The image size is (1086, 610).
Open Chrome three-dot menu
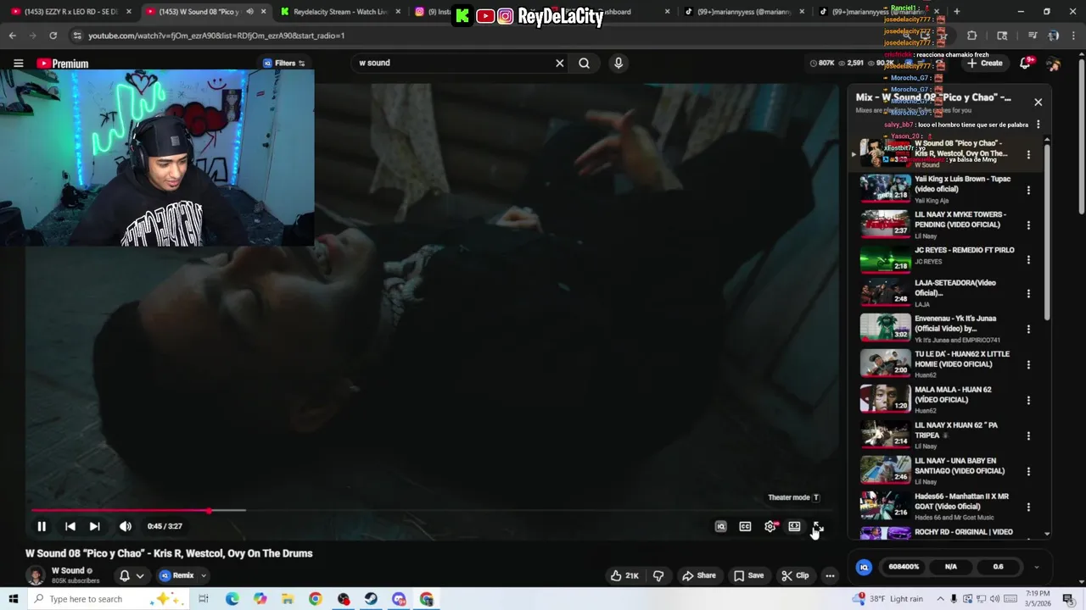(x=1073, y=36)
